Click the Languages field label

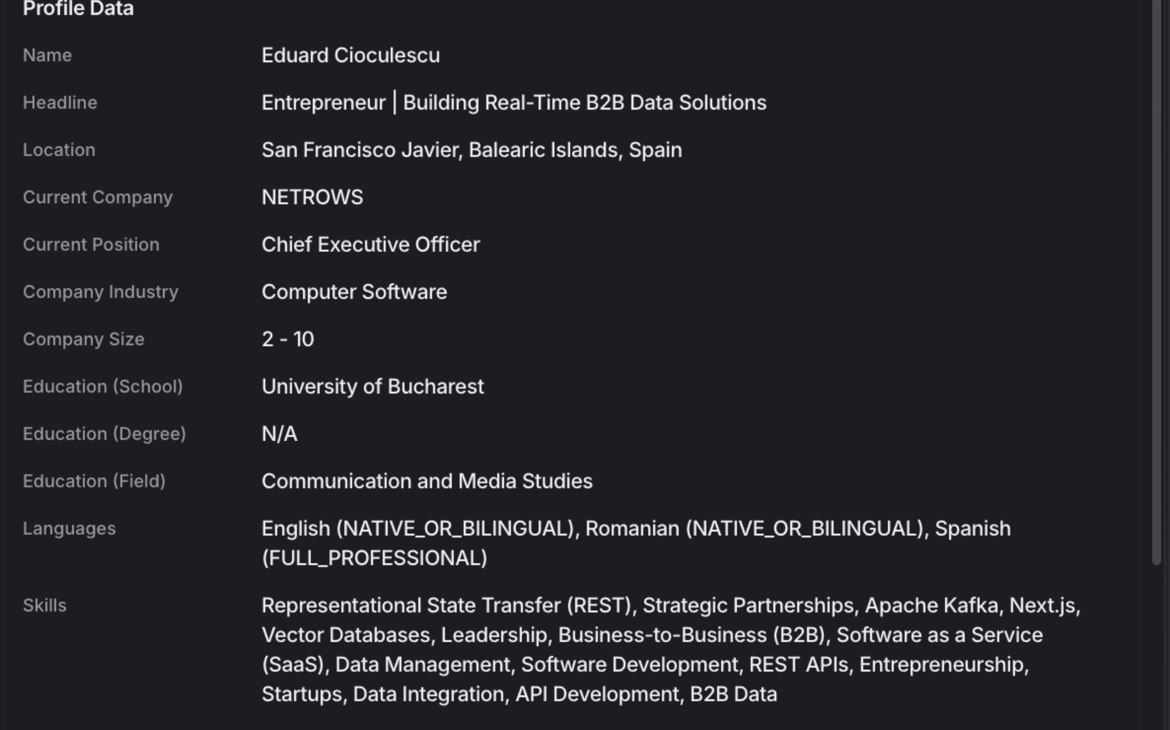point(69,529)
